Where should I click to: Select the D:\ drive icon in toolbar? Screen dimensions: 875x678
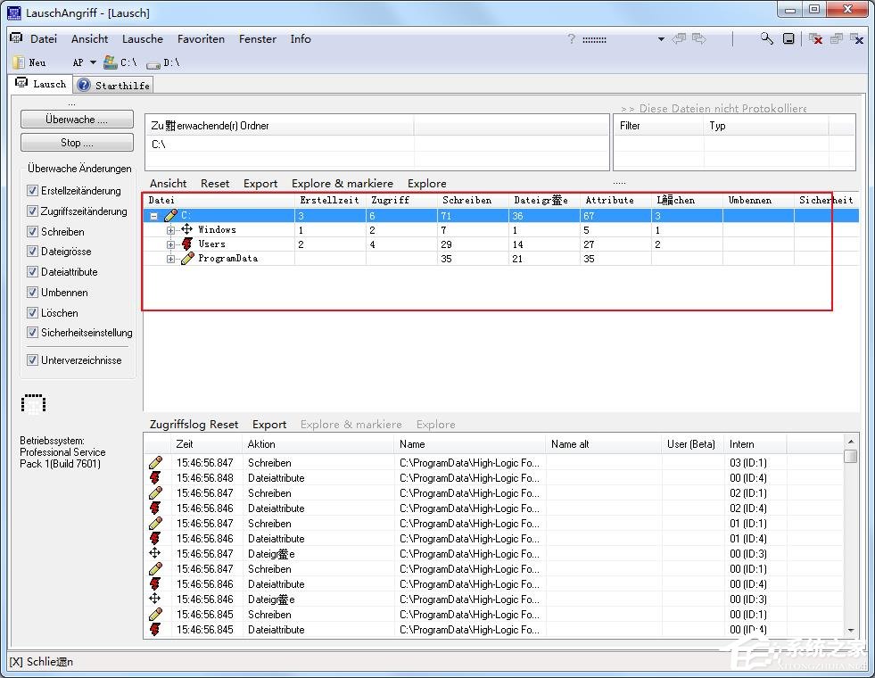point(153,63)
